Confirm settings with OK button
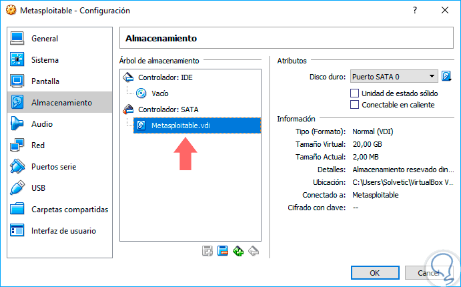The image size is (461, 287). coord(375,272)
